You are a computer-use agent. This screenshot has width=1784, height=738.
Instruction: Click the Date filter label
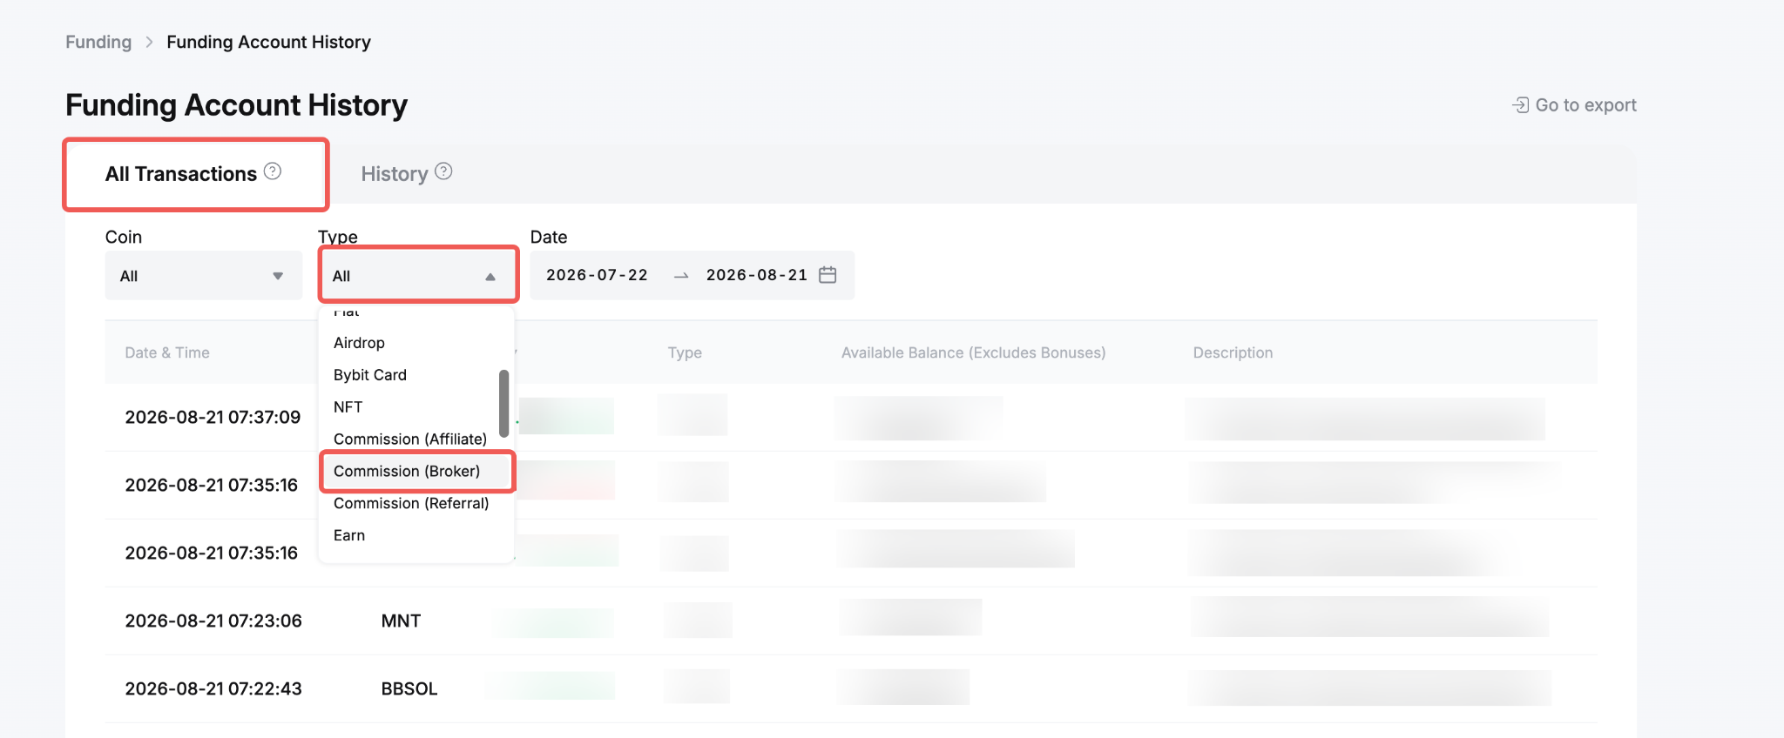[x=549, y=237]
